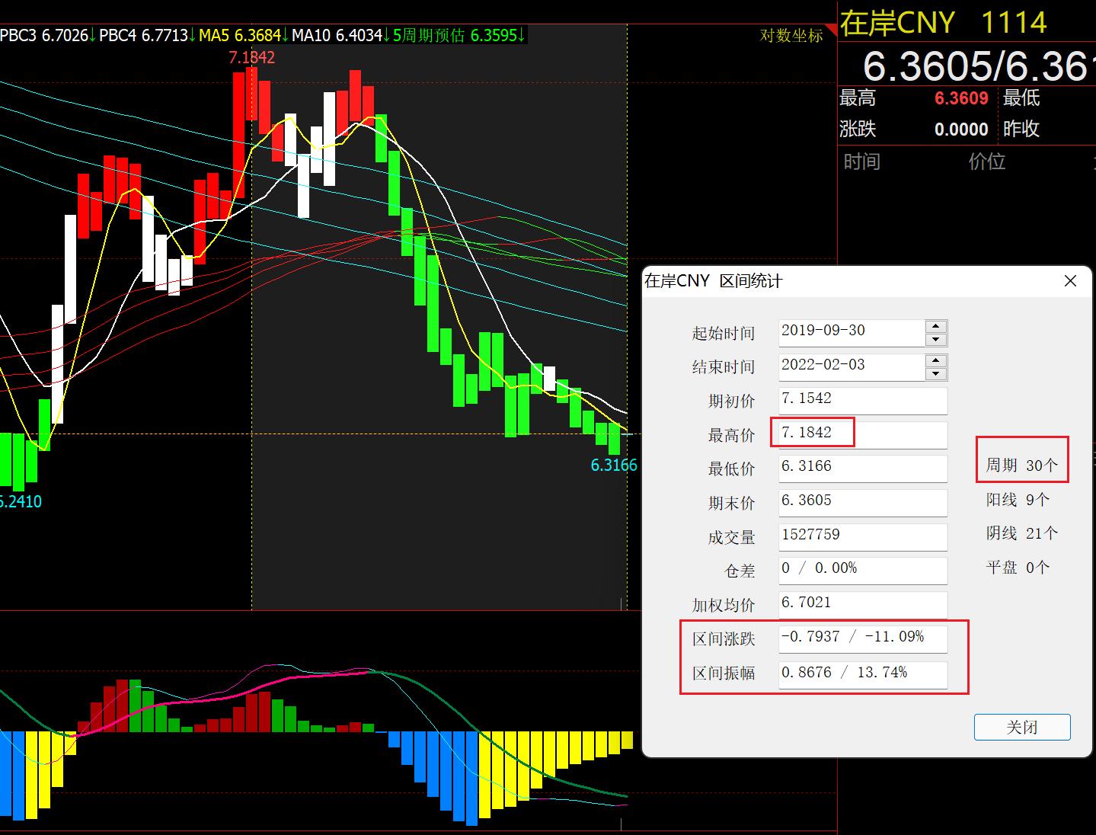Select the 区间涨跌 highlighted value field
This screenshot has width=1096, height=835.
click(861, 638)
